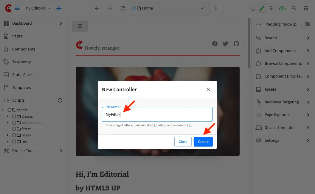Open the Settings panel entry
Image resolution: width=315 pixels, height=194 pixels.
point(283,140)
